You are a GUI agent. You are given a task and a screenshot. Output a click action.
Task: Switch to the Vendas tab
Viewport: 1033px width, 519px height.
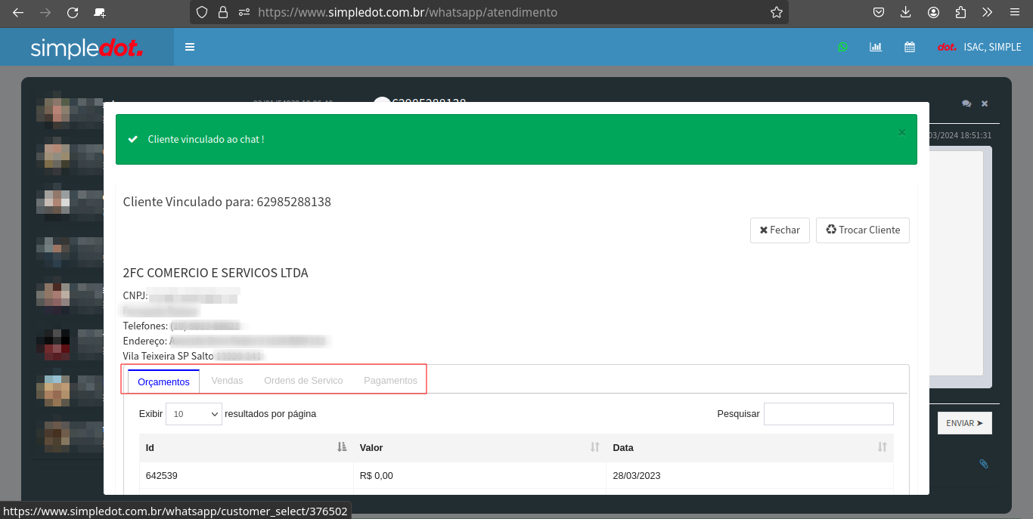tap(227, 381)
